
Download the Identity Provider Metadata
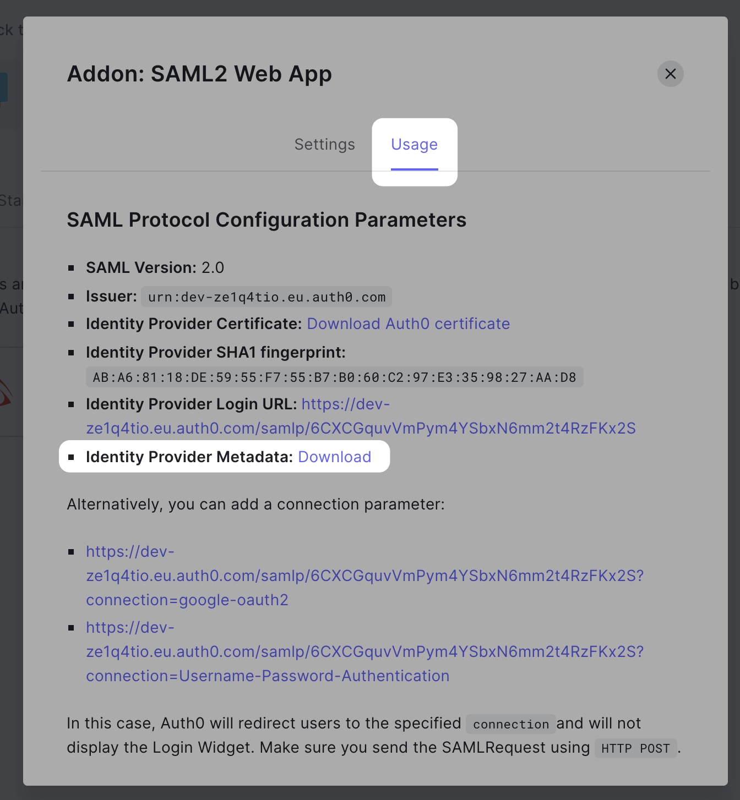click(x=335, y=457)
